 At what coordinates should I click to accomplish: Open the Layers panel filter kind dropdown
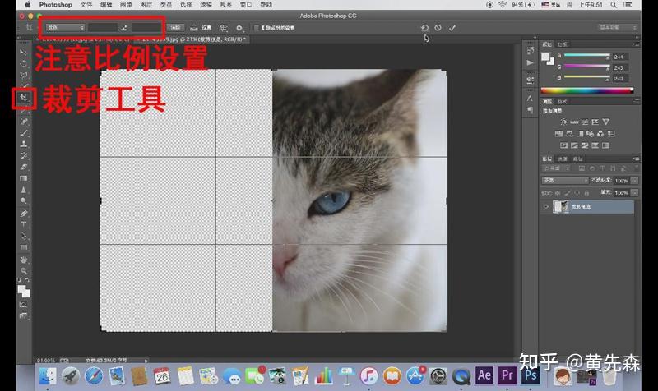point(556,168)
